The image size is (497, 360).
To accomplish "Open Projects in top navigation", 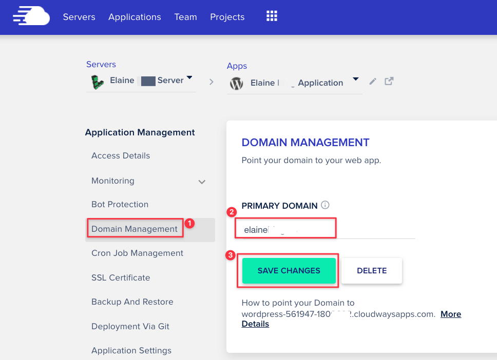I will (227, 17).
